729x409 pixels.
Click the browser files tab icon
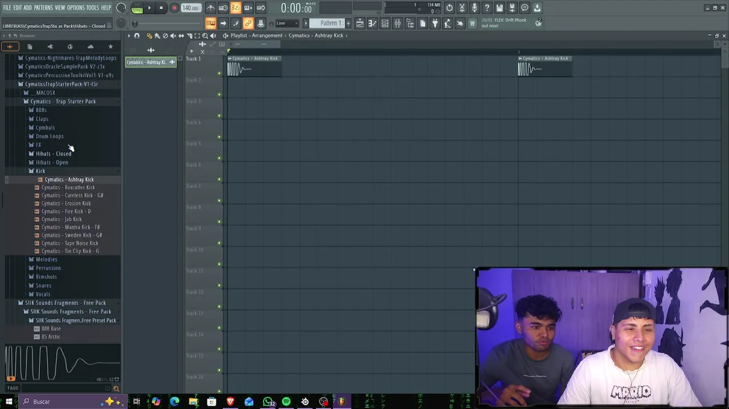[x=30, y=47]
